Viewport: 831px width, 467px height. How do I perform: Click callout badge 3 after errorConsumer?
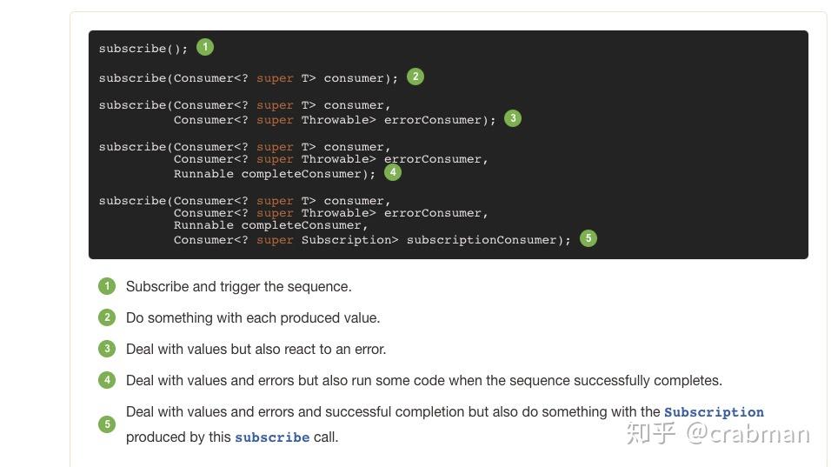[x=513, y=118]
